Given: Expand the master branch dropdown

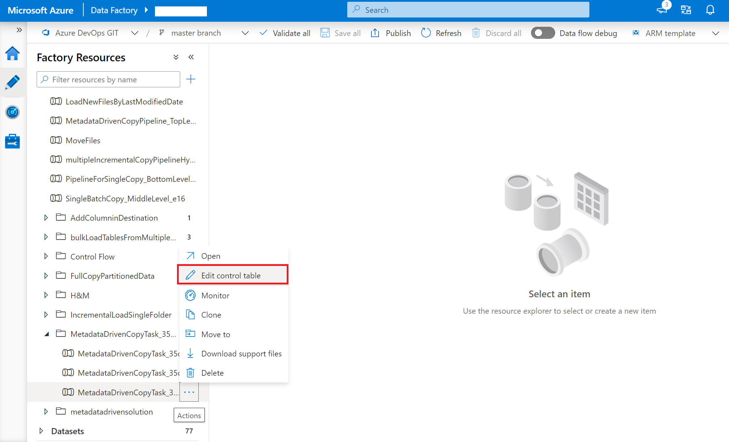Looking at the screenshot, I should [245, 33].
